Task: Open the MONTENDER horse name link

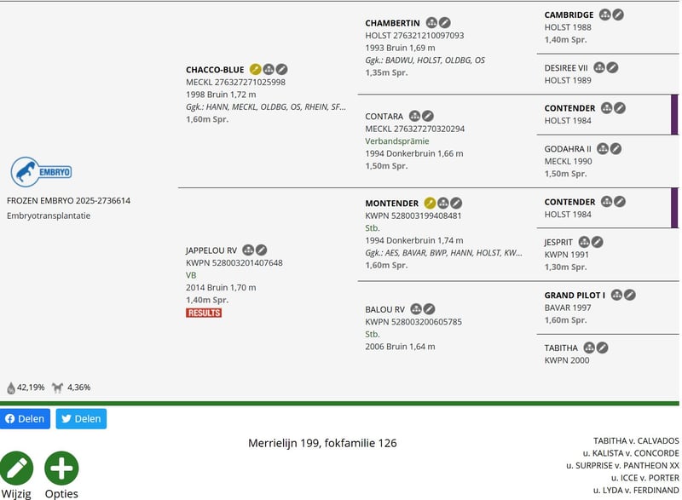Action: coord(392,204)
